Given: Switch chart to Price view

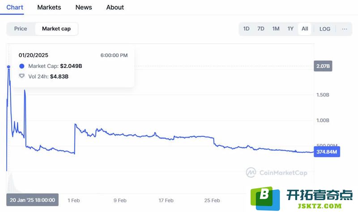Looking at the screenshot, I should [21, 29].
